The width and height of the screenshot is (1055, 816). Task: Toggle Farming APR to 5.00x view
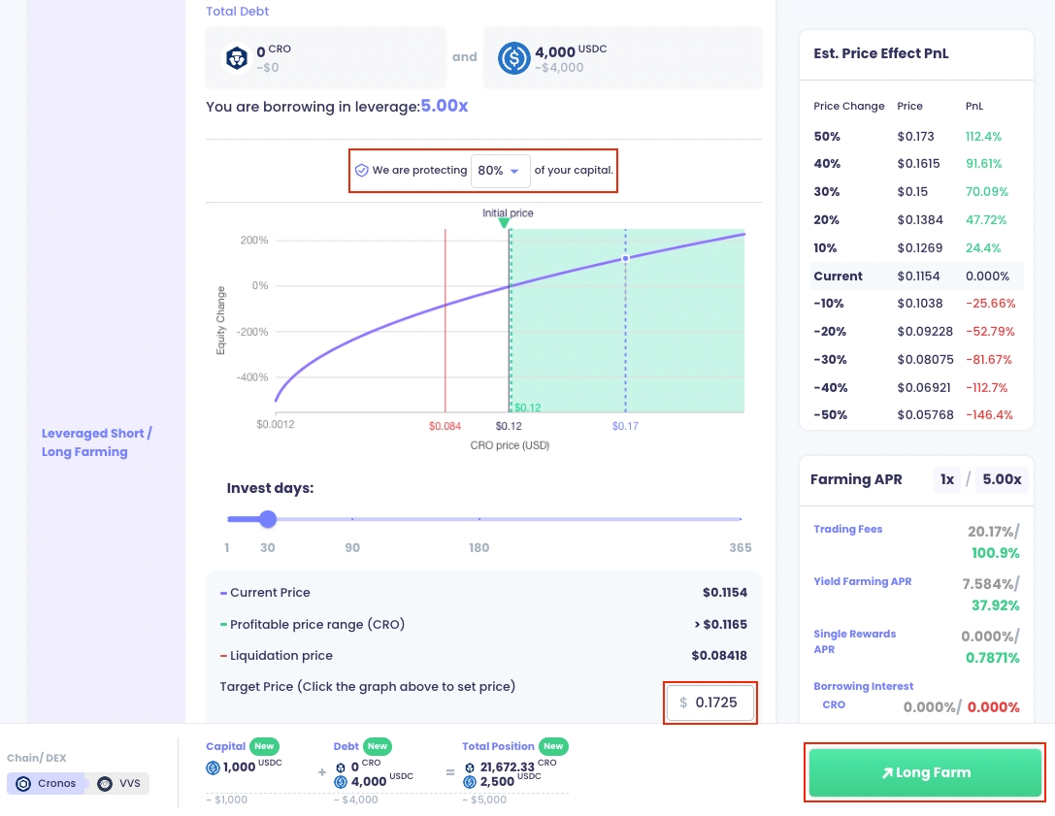(1002, 479)
